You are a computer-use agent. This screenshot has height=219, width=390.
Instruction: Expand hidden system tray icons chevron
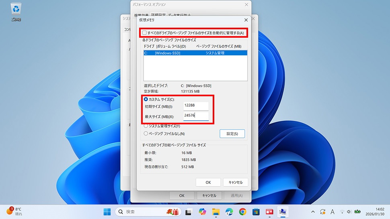click(313, 211)
